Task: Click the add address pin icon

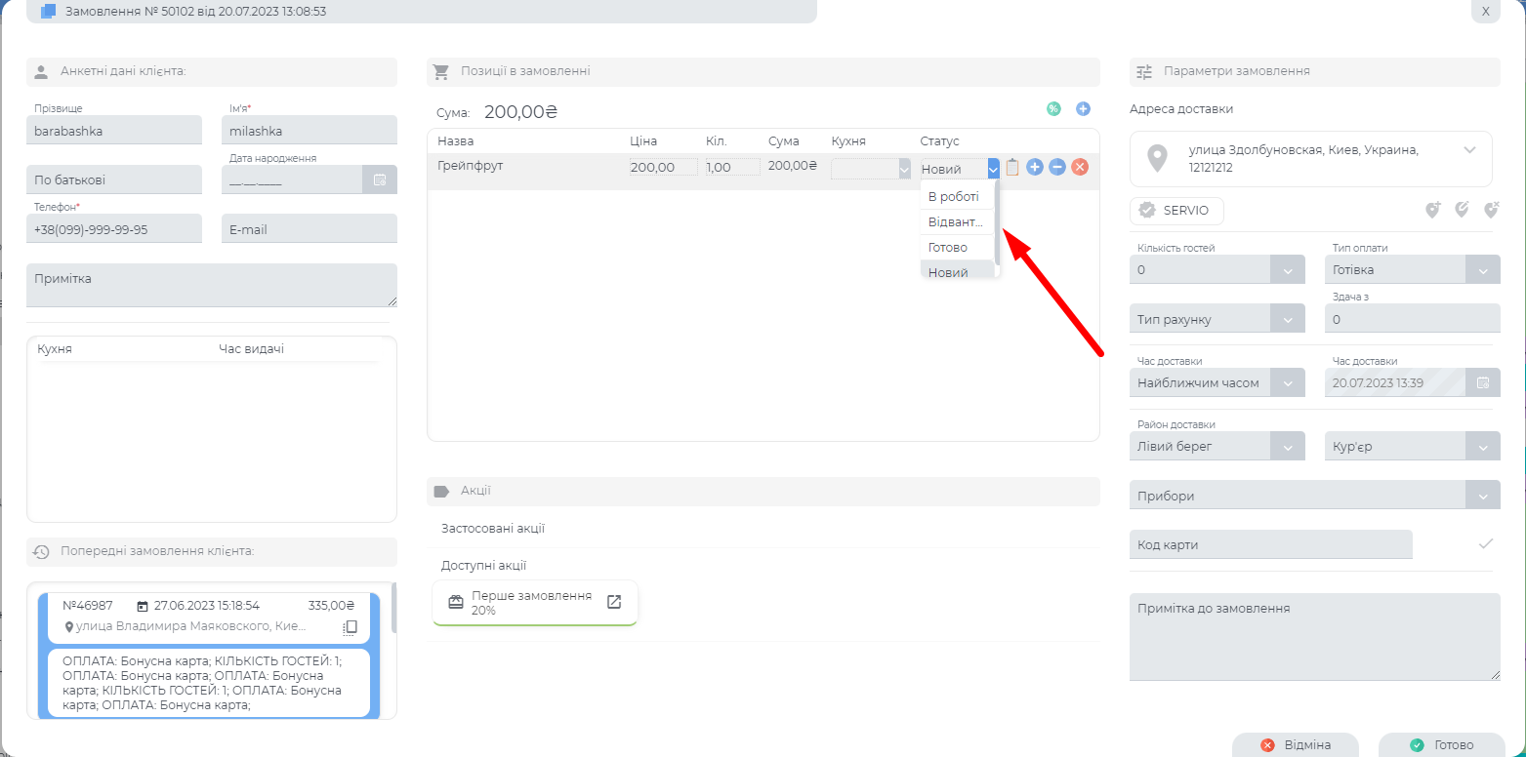Action: coord(1432,210)
